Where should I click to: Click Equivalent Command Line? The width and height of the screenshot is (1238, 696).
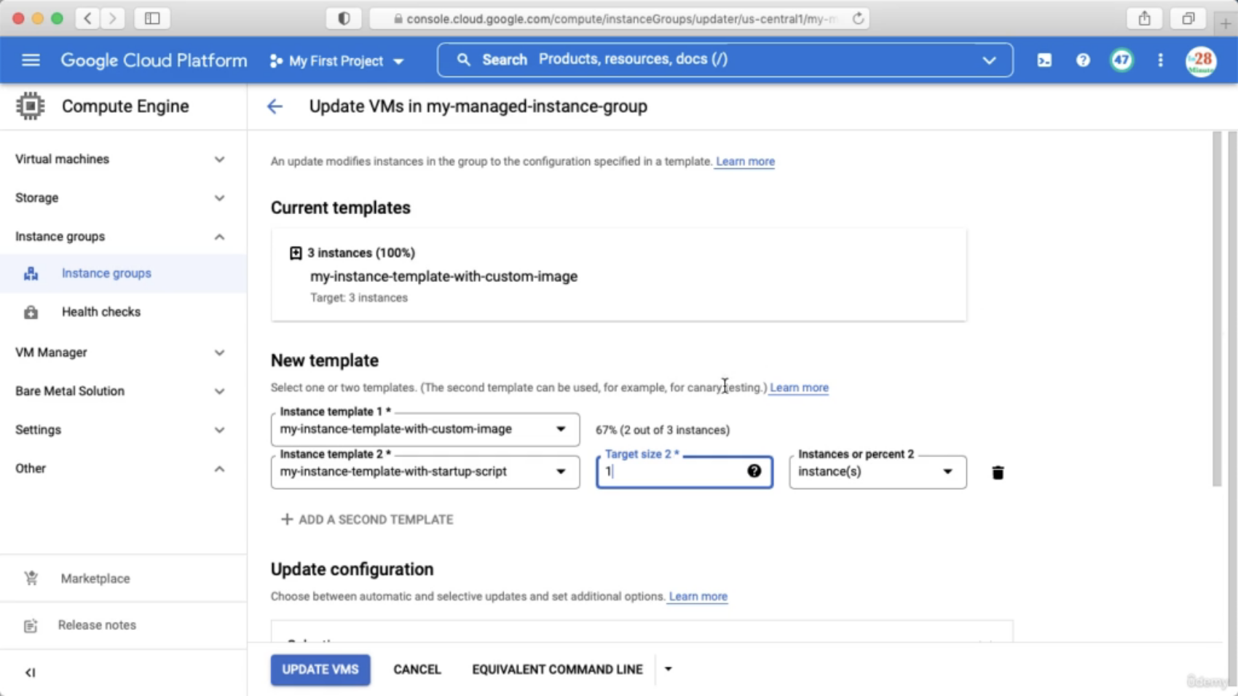pos(557,670)
